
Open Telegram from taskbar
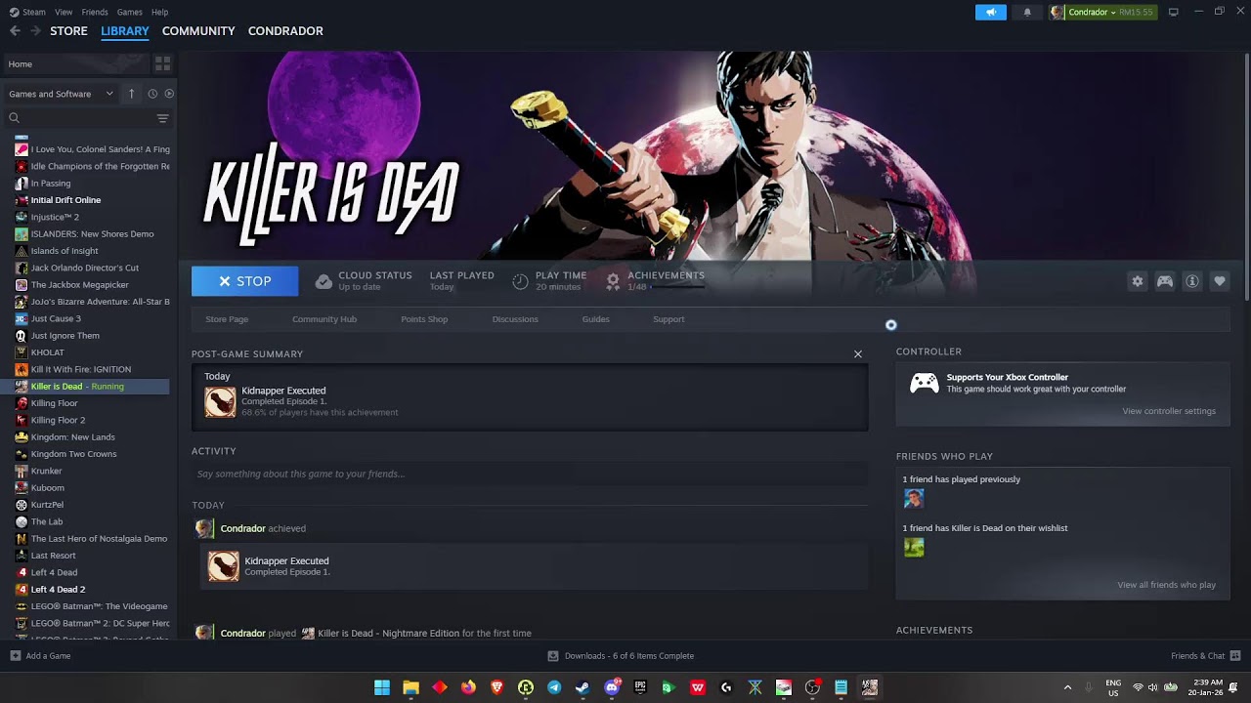point(554,687)
